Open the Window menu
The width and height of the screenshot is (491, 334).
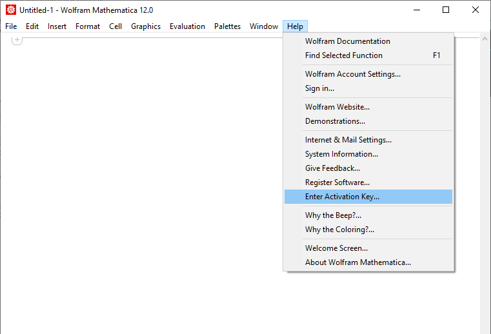click(x=264, y=26)
